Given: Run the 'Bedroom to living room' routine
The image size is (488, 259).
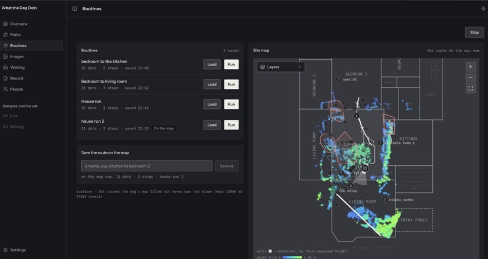Looking at the screenshot, I should pyautogui.click(x=231, y=84).
